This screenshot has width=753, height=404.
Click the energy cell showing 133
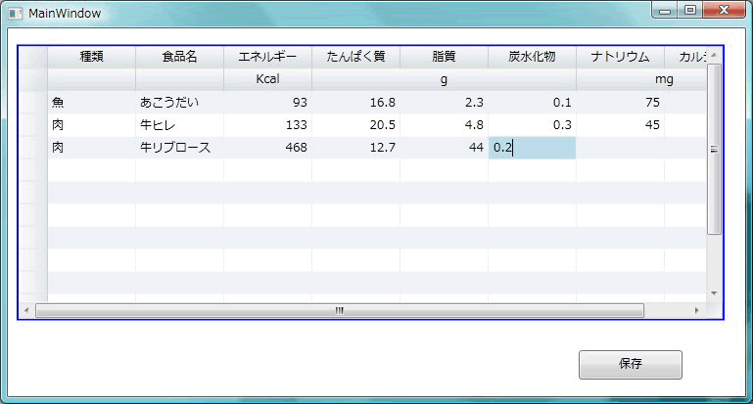tap(268, 125)
